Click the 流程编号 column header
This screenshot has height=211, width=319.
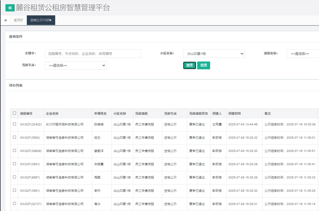coord(26,114)
